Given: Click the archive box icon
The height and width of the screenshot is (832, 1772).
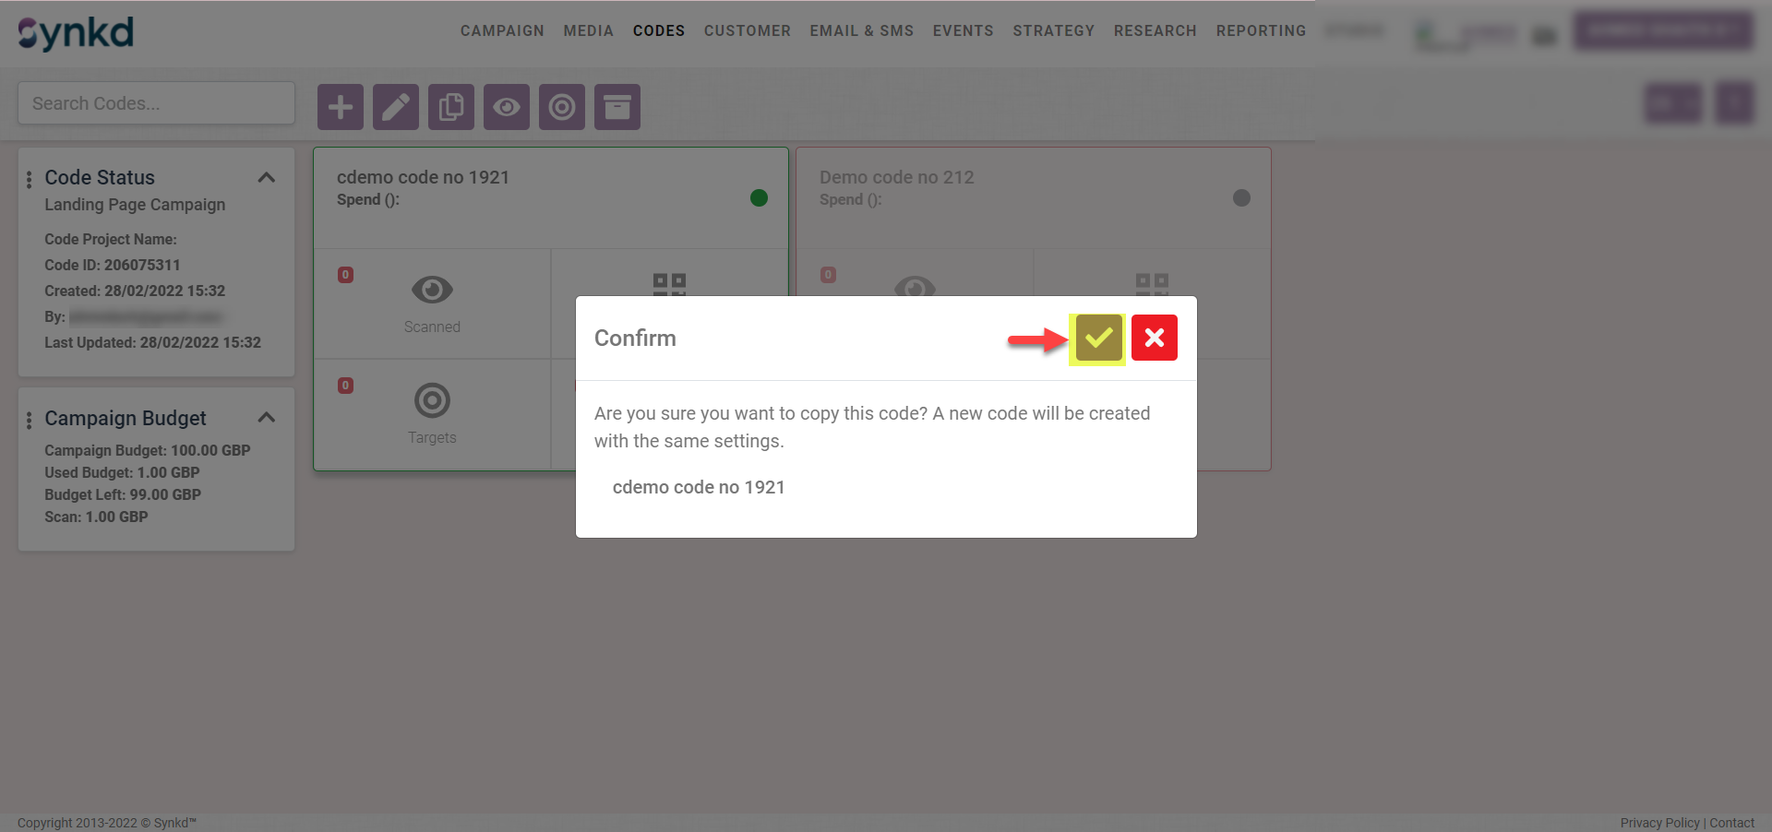Looking at the screenshot, I should (x=617, y=107).
